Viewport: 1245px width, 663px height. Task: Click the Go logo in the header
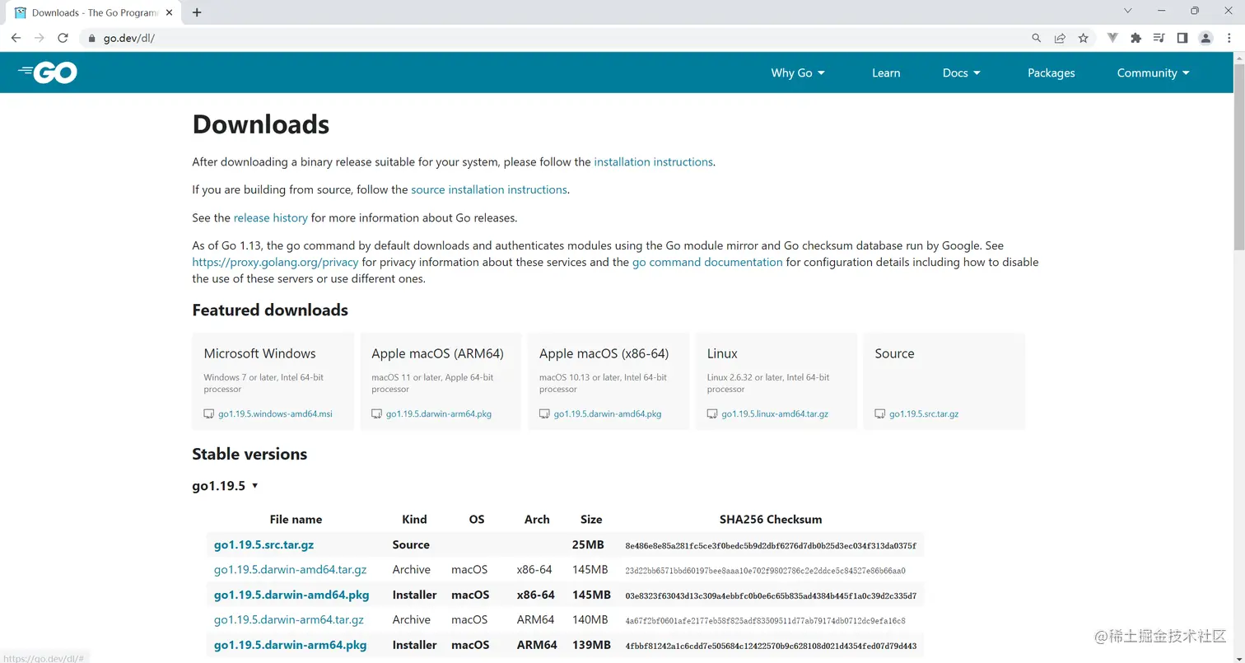tap(48, 72)
